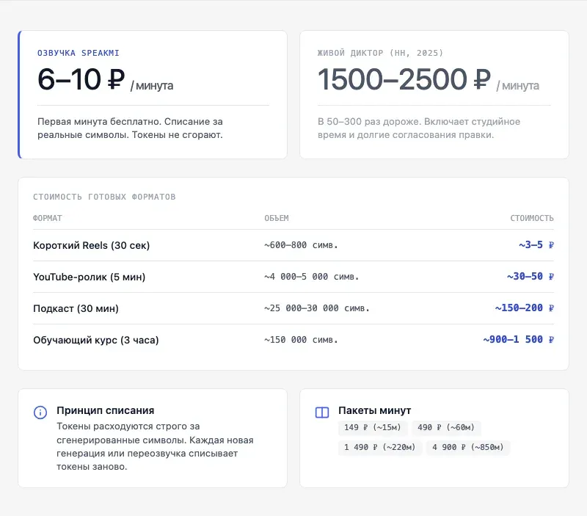Click the info icon beside Принцип списания
The height and width of the screenshot is (516, 587).
coord(40,413)
